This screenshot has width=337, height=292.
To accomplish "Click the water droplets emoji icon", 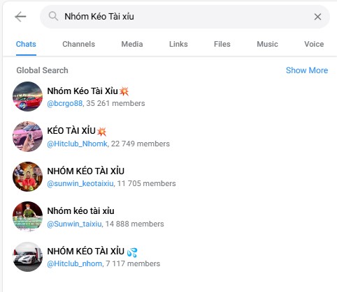I will 132,252.
